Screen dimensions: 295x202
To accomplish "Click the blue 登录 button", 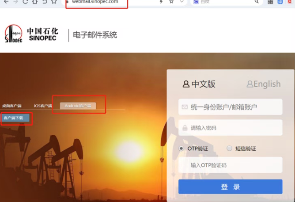I will tap(230, 187).
